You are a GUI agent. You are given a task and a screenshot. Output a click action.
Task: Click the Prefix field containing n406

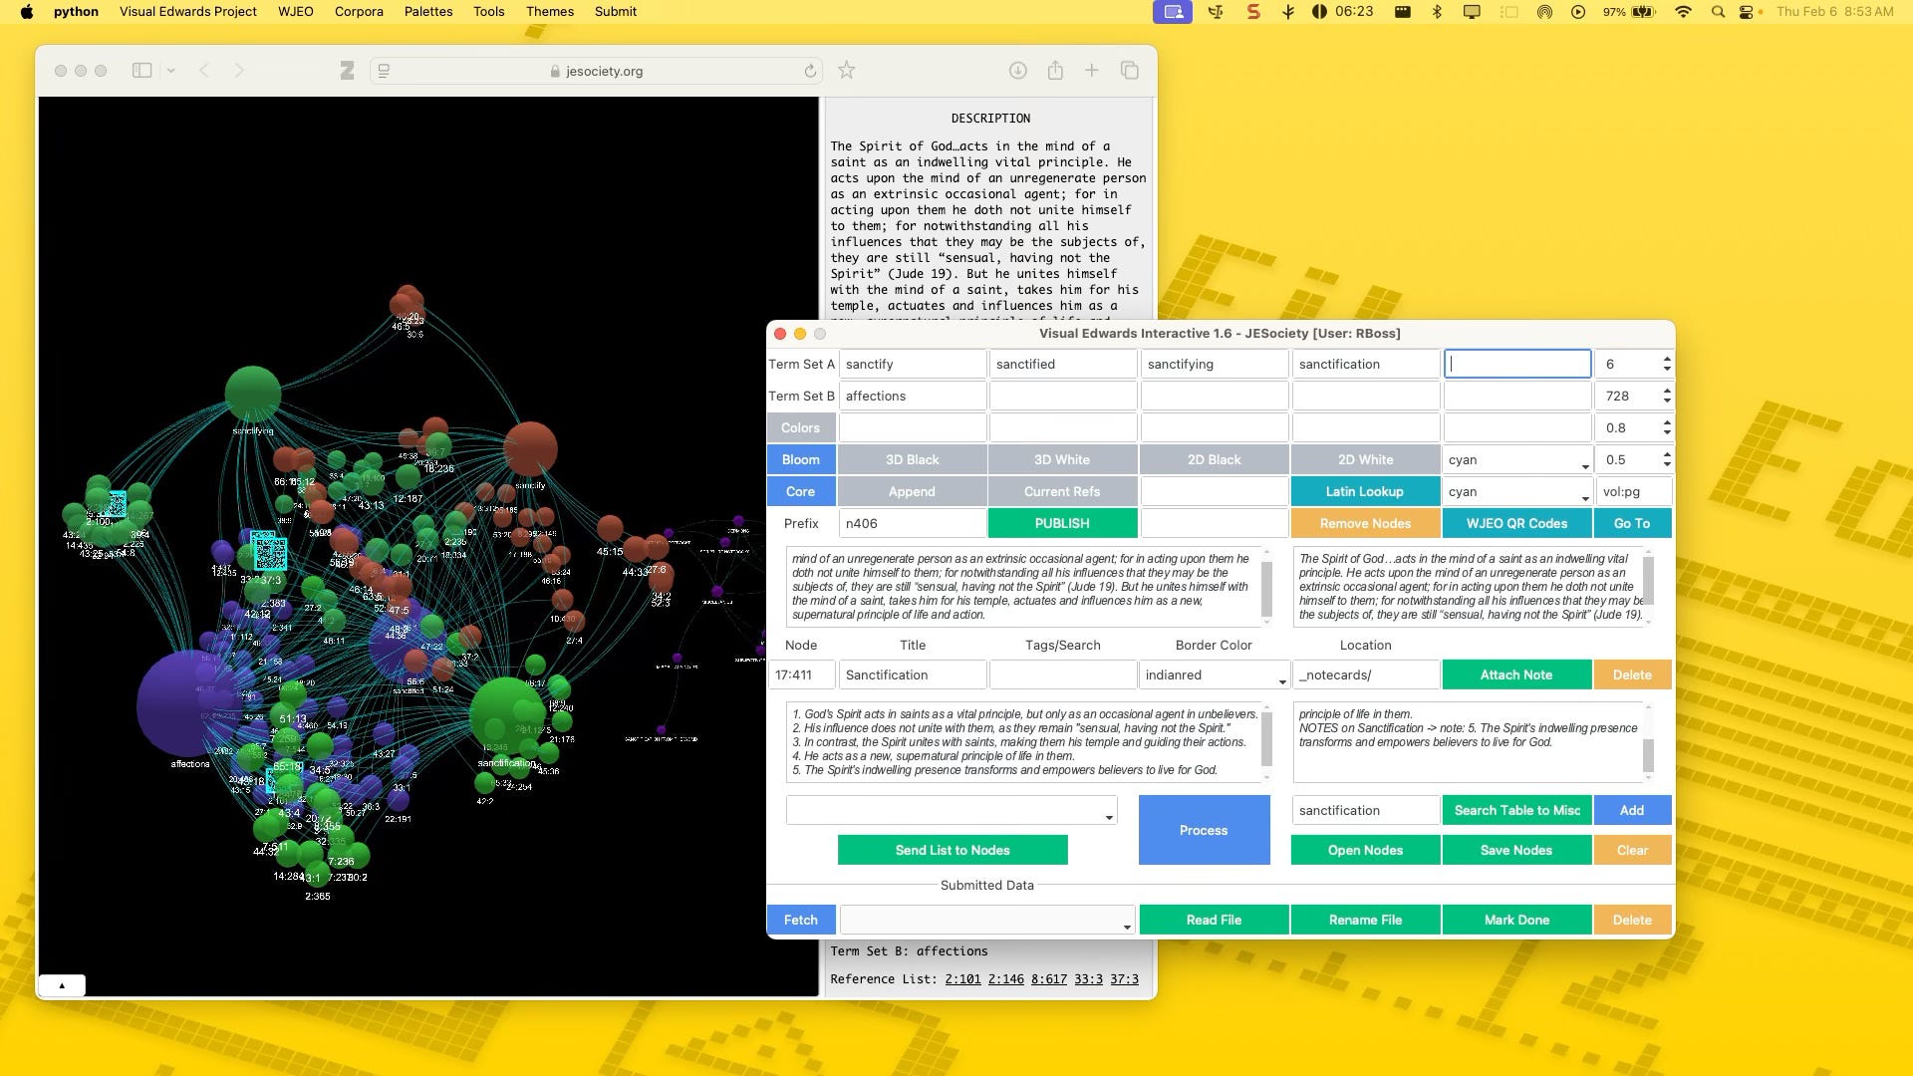(x=913, y=523)
